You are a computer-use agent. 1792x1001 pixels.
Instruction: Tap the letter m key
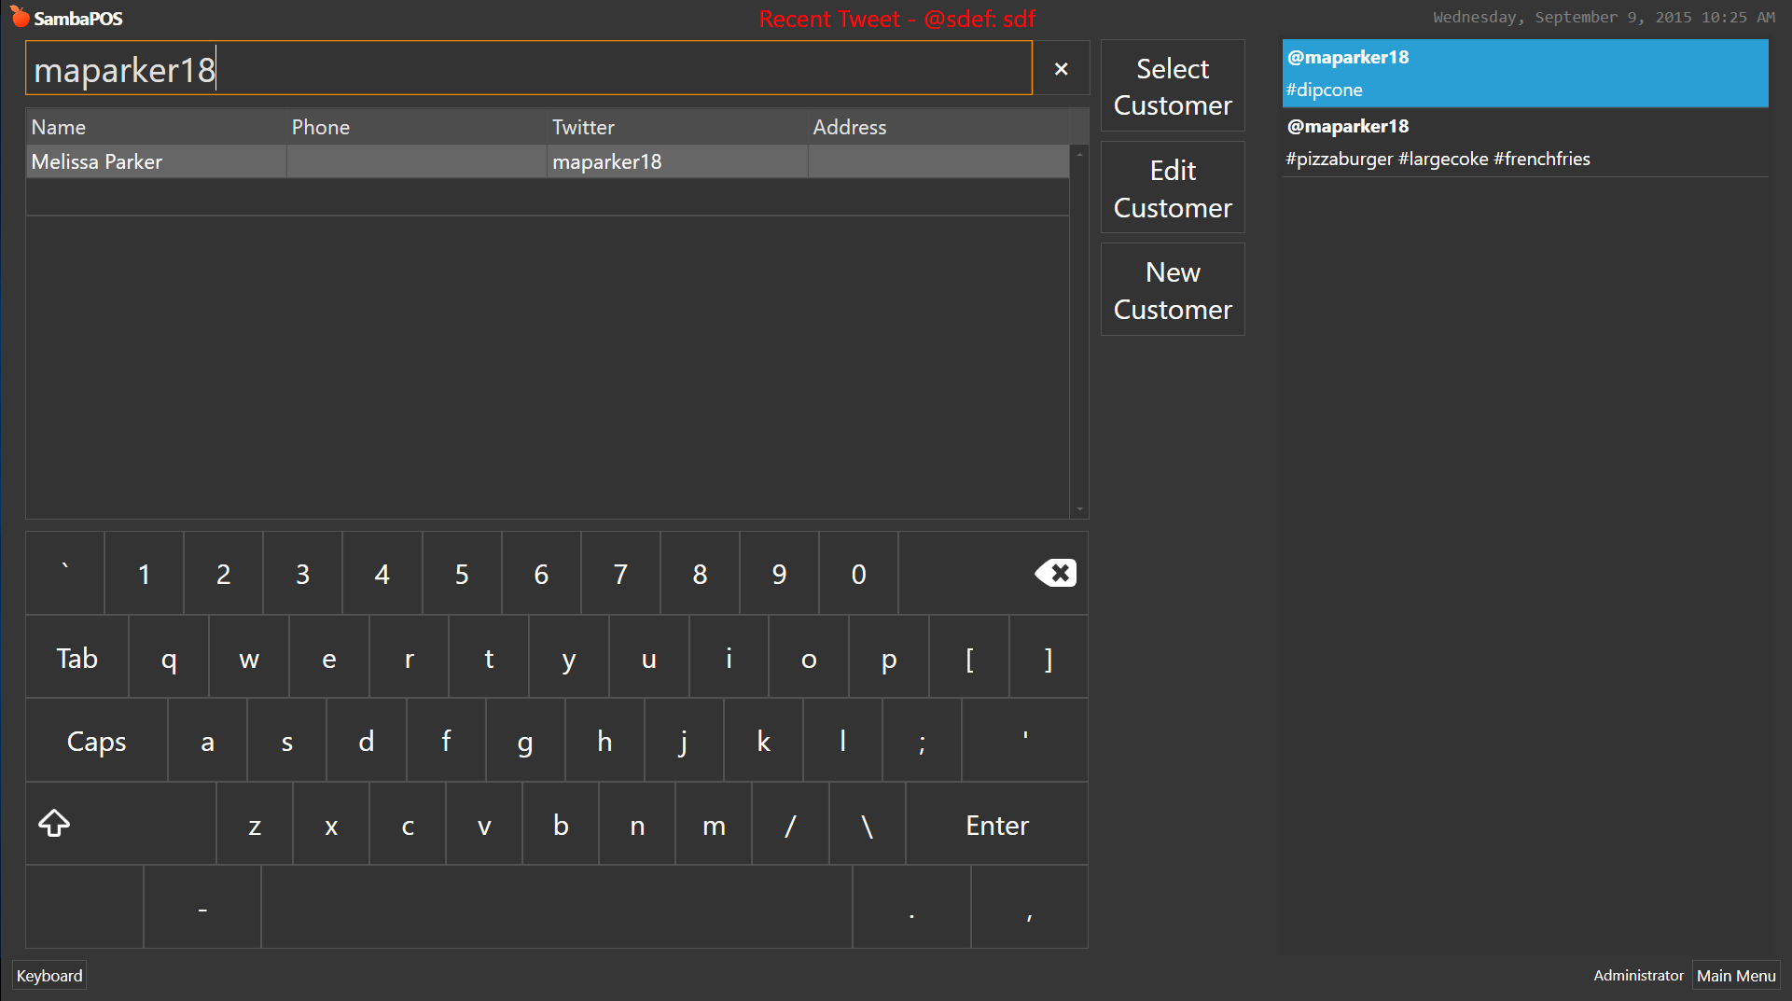click(x=714, y=824)
